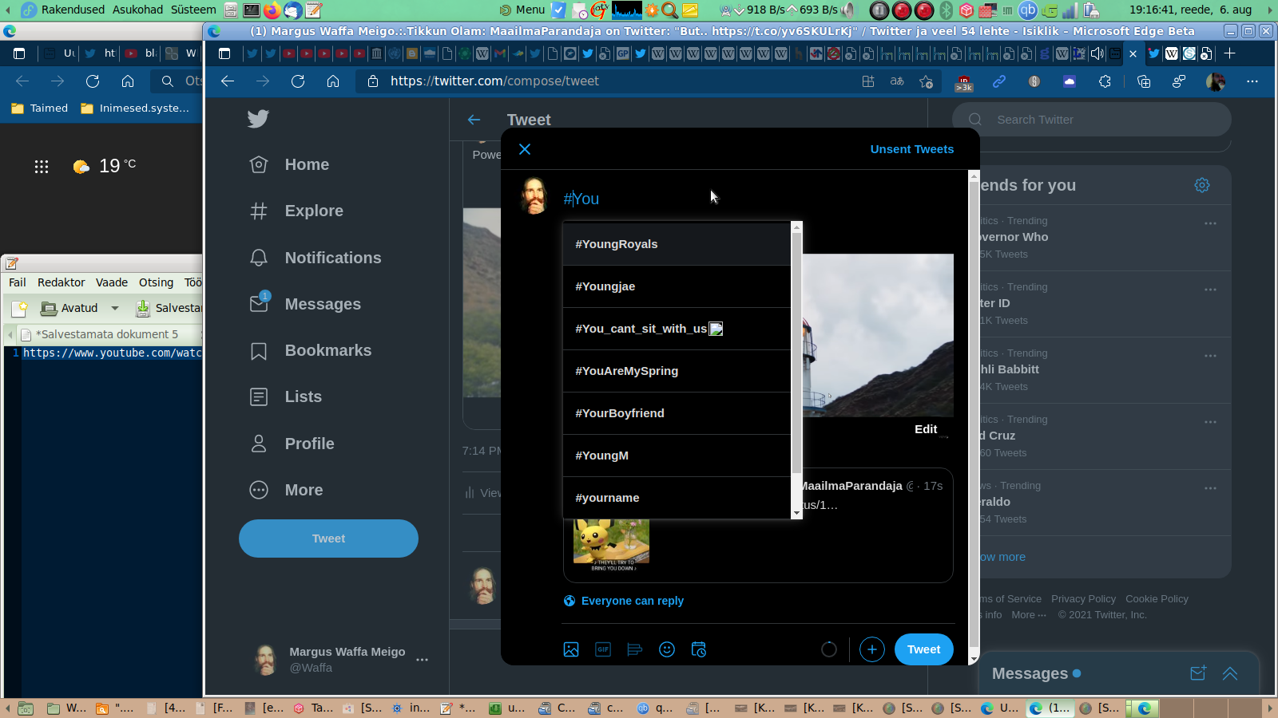Click the blue Tweet button in sidebar

tap(328, 538)
